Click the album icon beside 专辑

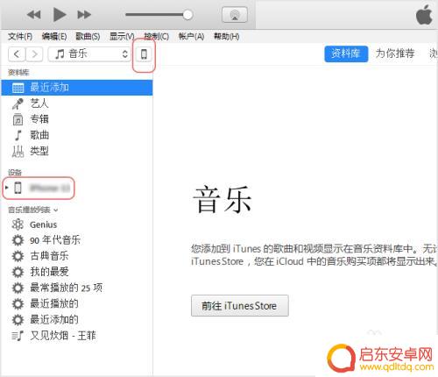[18, 119]
